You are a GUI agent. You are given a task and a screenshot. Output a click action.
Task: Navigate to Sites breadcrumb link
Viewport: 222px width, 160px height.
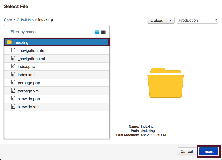(8, 20)
